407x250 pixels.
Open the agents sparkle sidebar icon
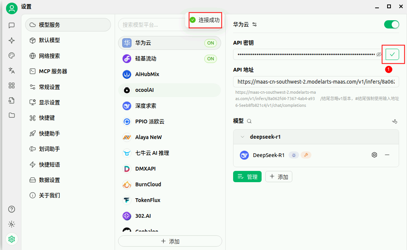11,40
